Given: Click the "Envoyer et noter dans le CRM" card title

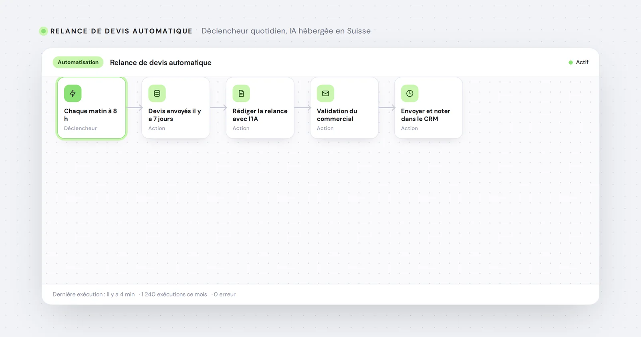Looking at the screenshot, I should (x=425, y=115).
